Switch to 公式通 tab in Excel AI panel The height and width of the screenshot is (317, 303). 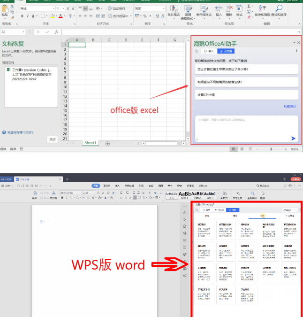click(x=226, y=51)
